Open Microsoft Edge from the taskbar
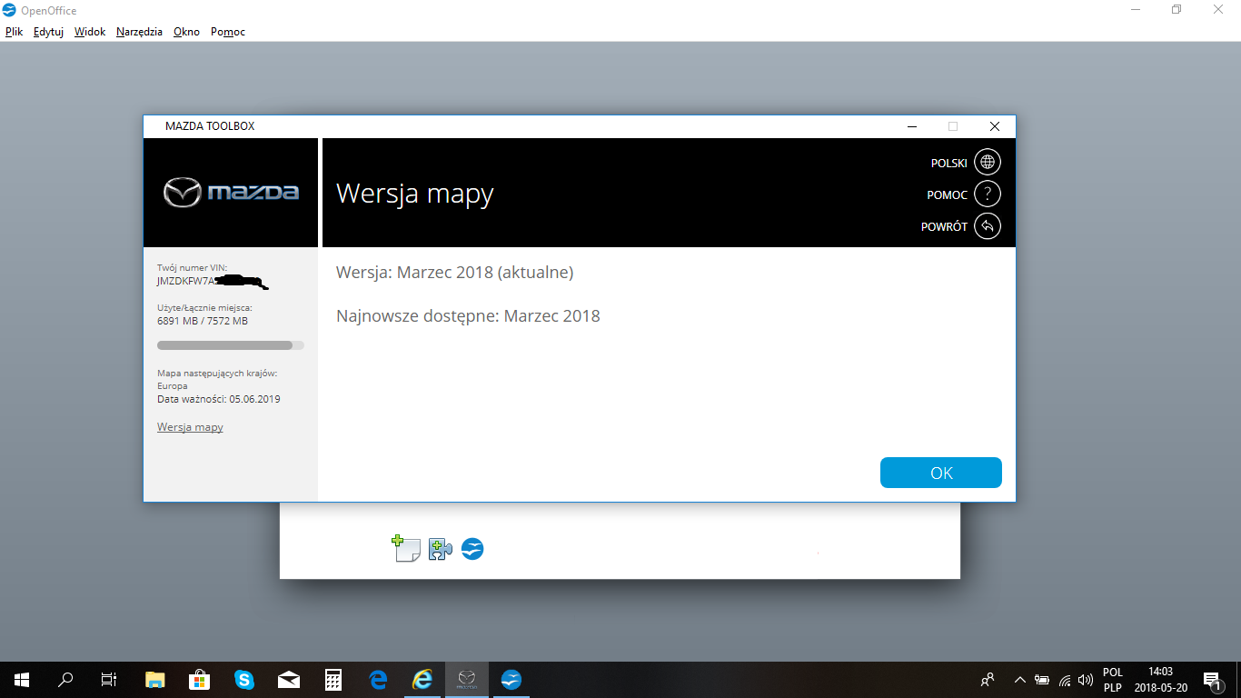This screenshot has width=1241, height=698. click(x=378, y=679)
